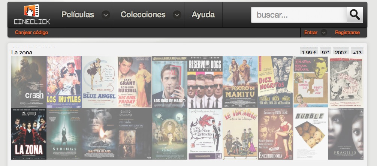Click the magnifying glass search button

(355, 15)
